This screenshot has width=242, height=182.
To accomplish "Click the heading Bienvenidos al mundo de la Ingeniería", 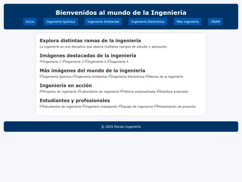I will (121, 13).
